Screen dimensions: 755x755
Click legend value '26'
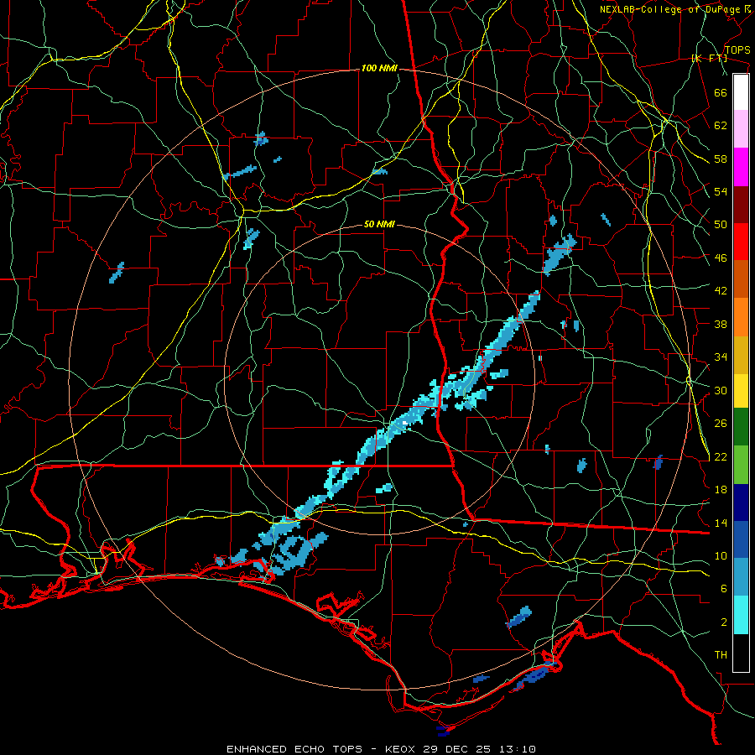click(x=721, y=424)
